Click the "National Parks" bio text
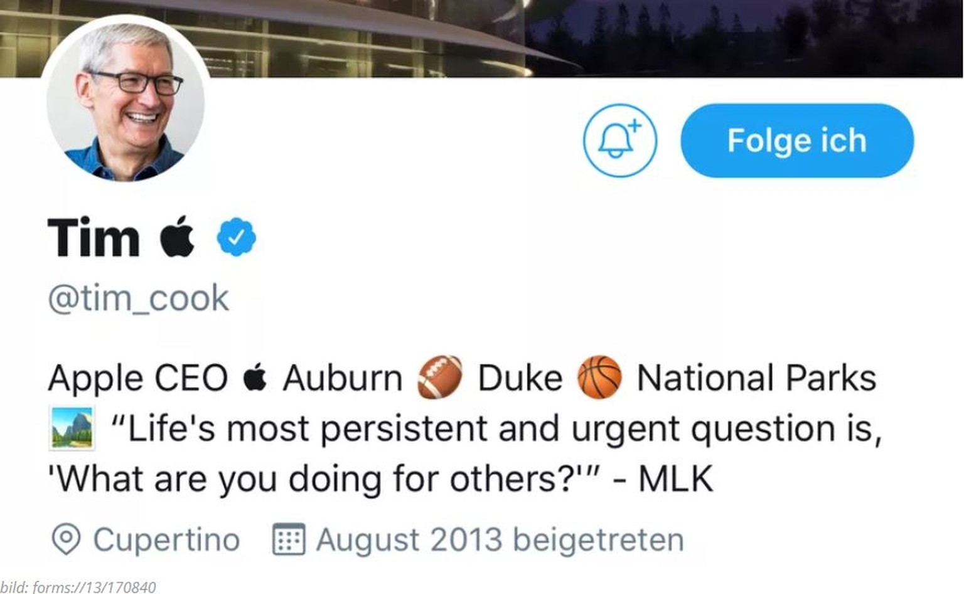Viewport: 964px width, 594px height. pyautogui.click(x=756, y=378)
